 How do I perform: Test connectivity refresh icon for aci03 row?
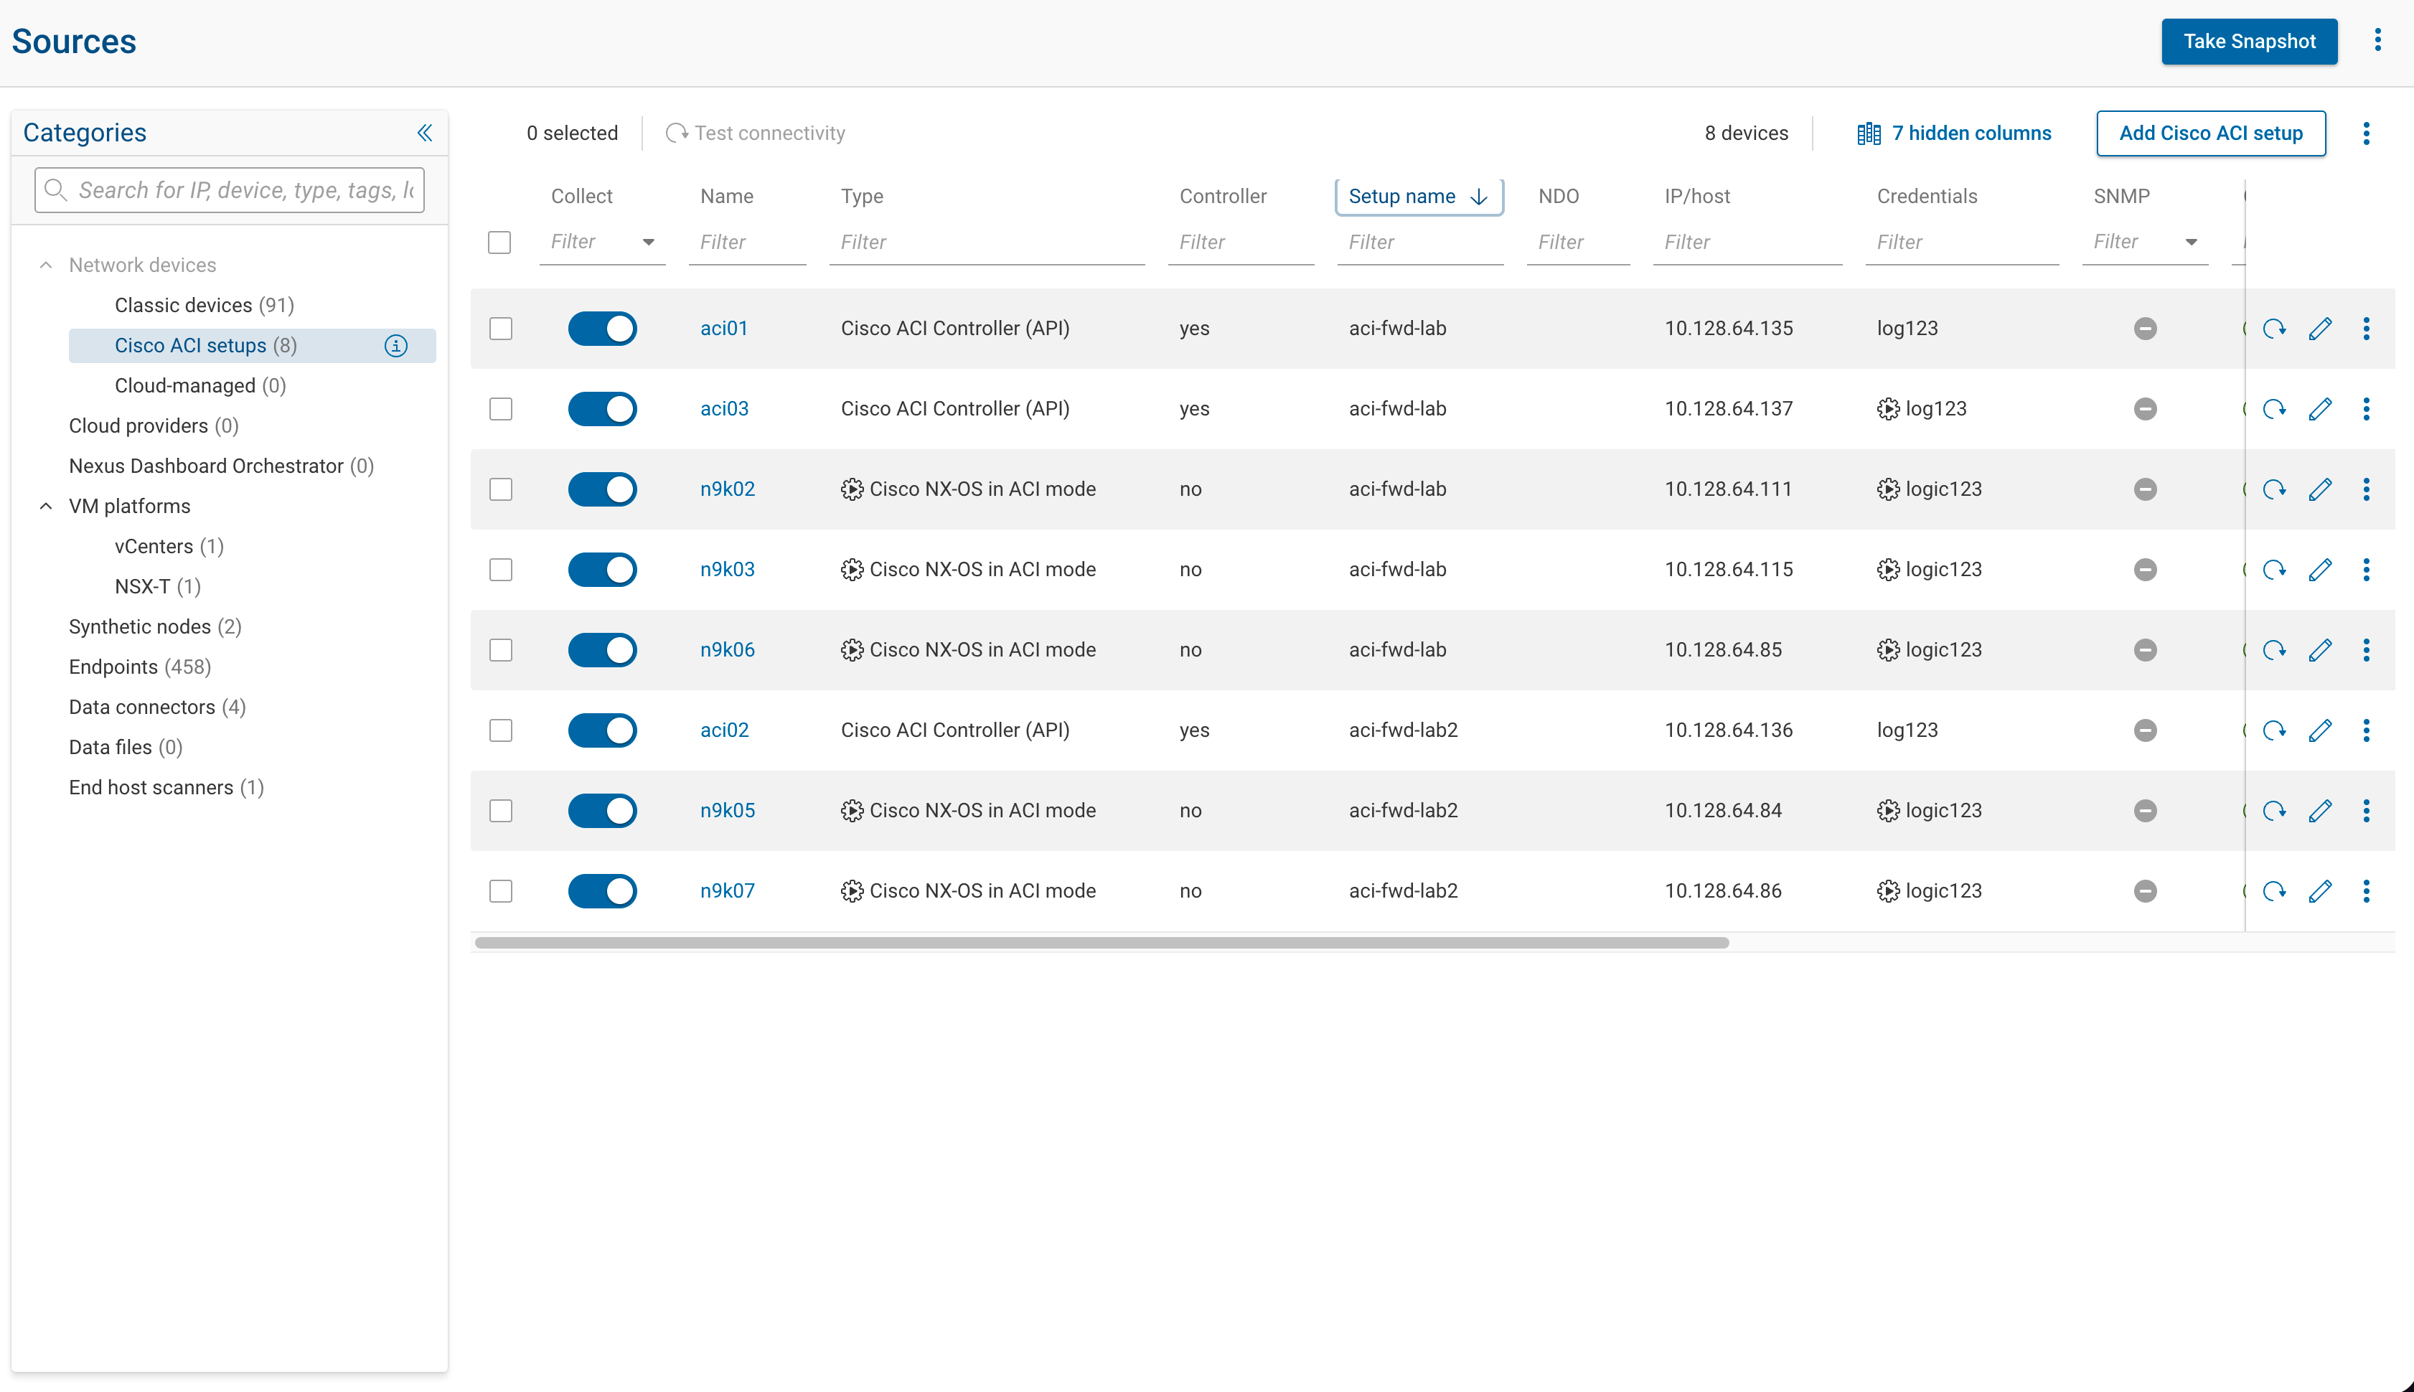pyautogui.click(x=2274, y=409)
